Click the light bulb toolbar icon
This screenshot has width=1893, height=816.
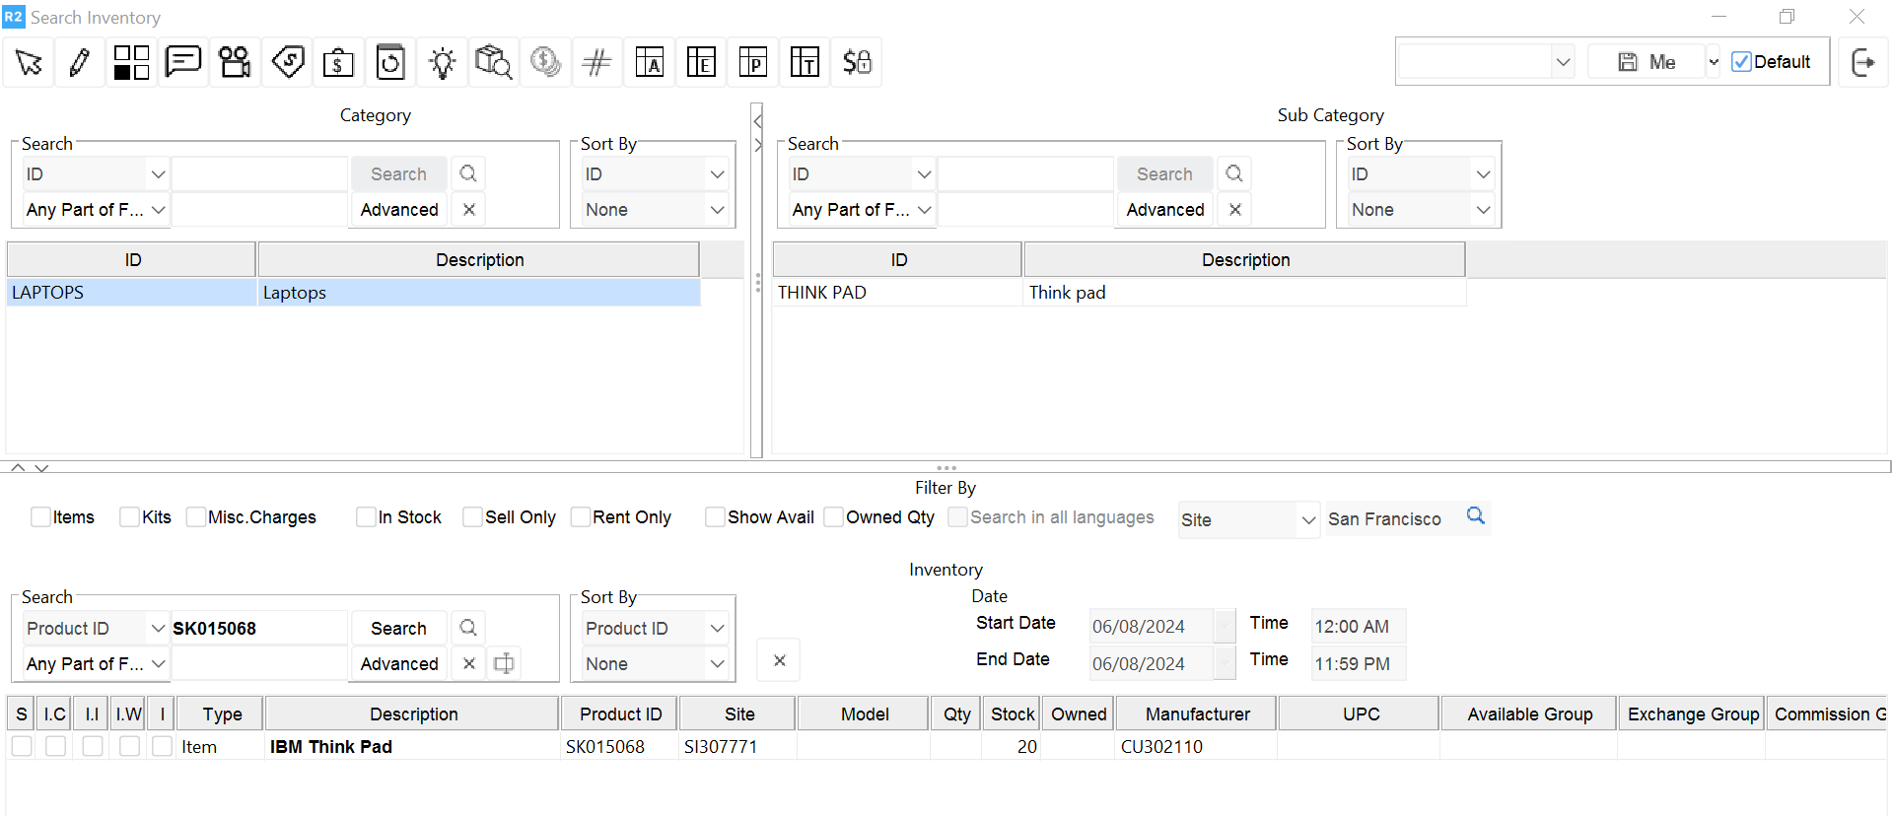click(442, 63)
